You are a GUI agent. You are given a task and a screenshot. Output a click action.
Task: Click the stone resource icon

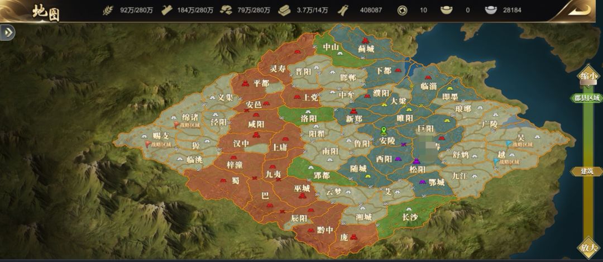coord(226,11)
